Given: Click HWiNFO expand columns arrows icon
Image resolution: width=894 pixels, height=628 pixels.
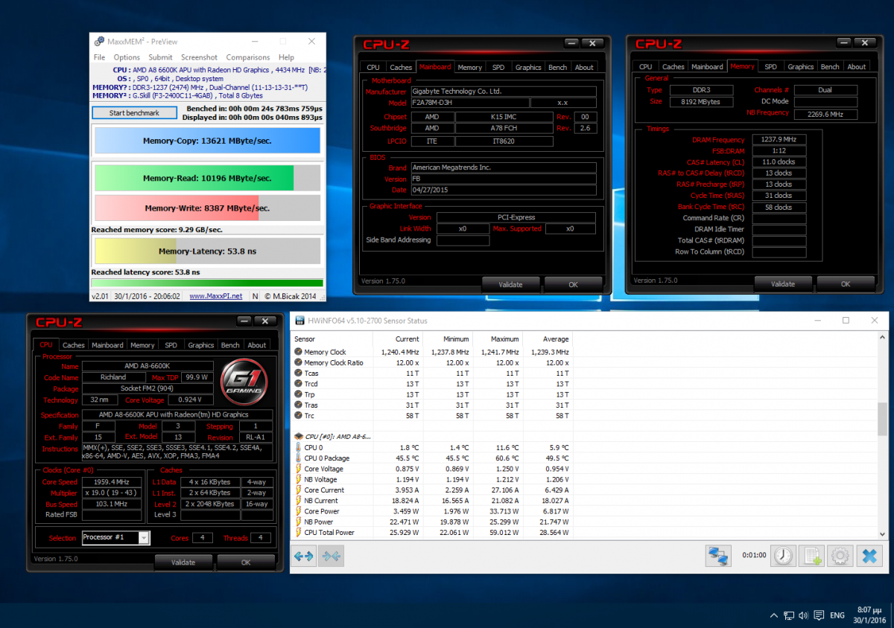Looking at the screenshot, I should point(304,556).
